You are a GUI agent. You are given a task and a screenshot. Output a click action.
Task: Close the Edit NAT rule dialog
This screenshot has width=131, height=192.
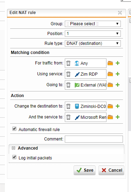[120, 13]
